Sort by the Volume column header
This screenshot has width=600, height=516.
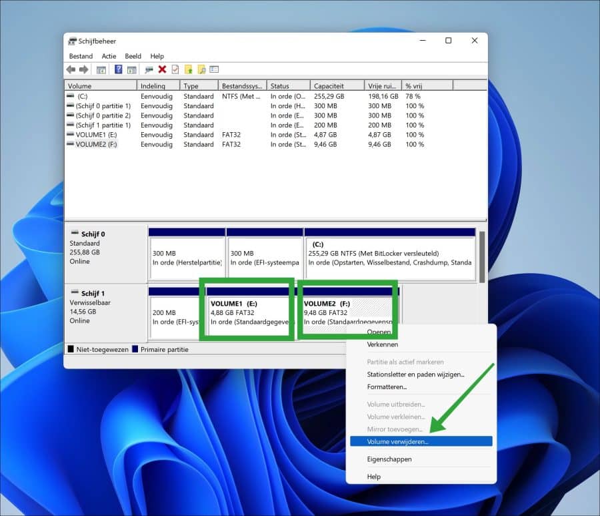click(x=101, y=86)
